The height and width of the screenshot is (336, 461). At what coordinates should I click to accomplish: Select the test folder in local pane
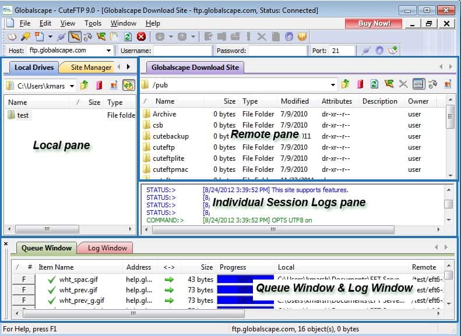point(19,115)
